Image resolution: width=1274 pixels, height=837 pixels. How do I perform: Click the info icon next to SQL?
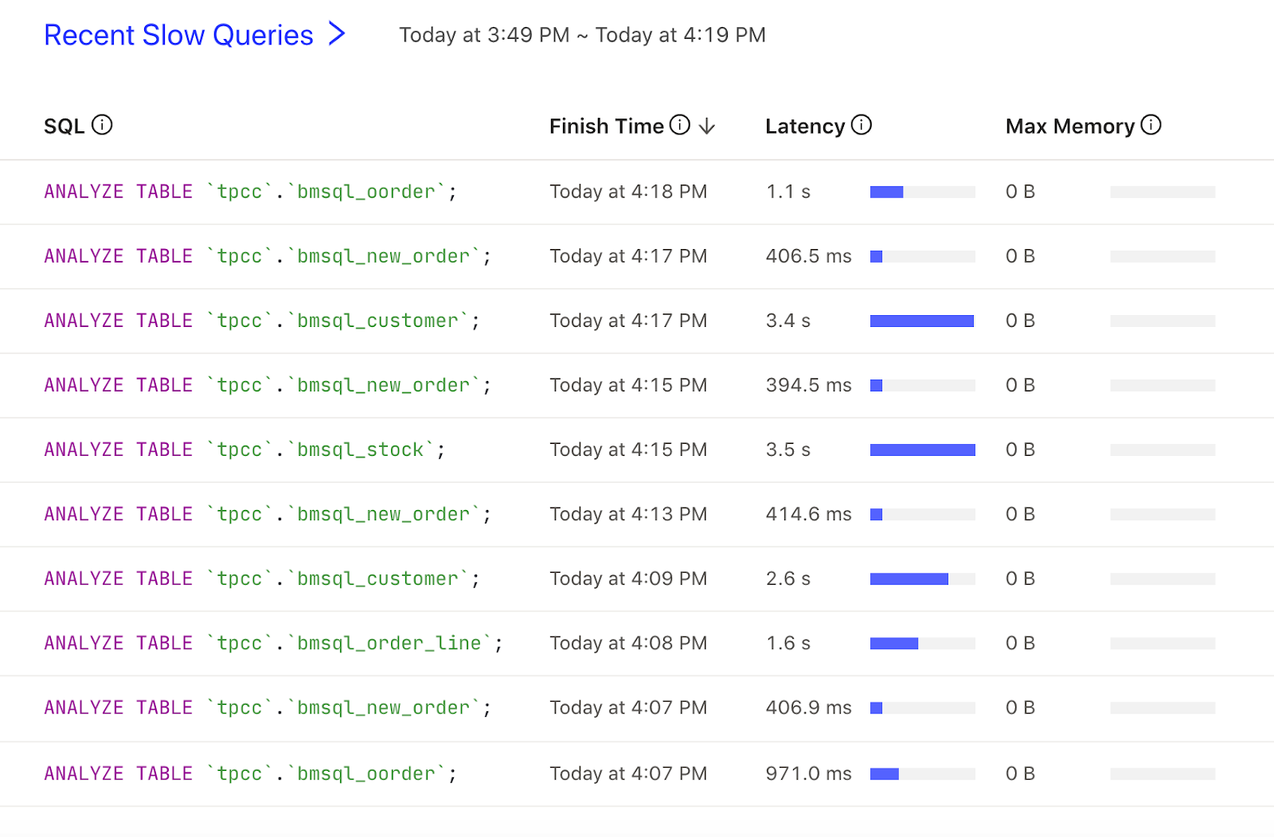102,125
